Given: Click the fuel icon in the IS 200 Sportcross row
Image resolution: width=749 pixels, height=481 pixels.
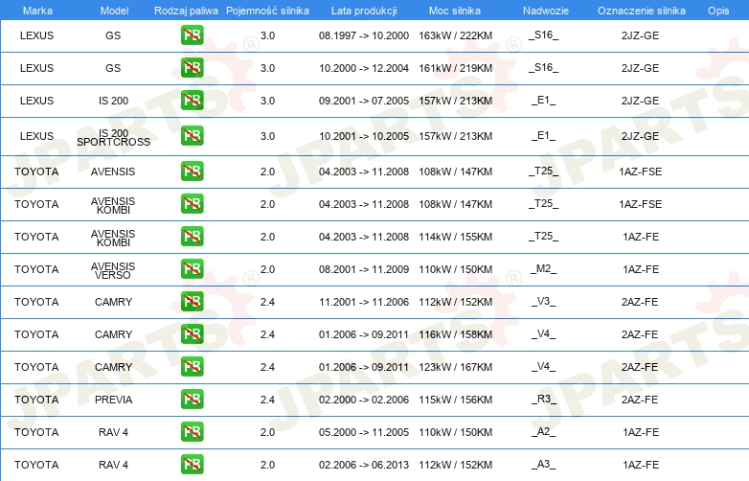Looking at the screenshot, I should coord(192,136).
